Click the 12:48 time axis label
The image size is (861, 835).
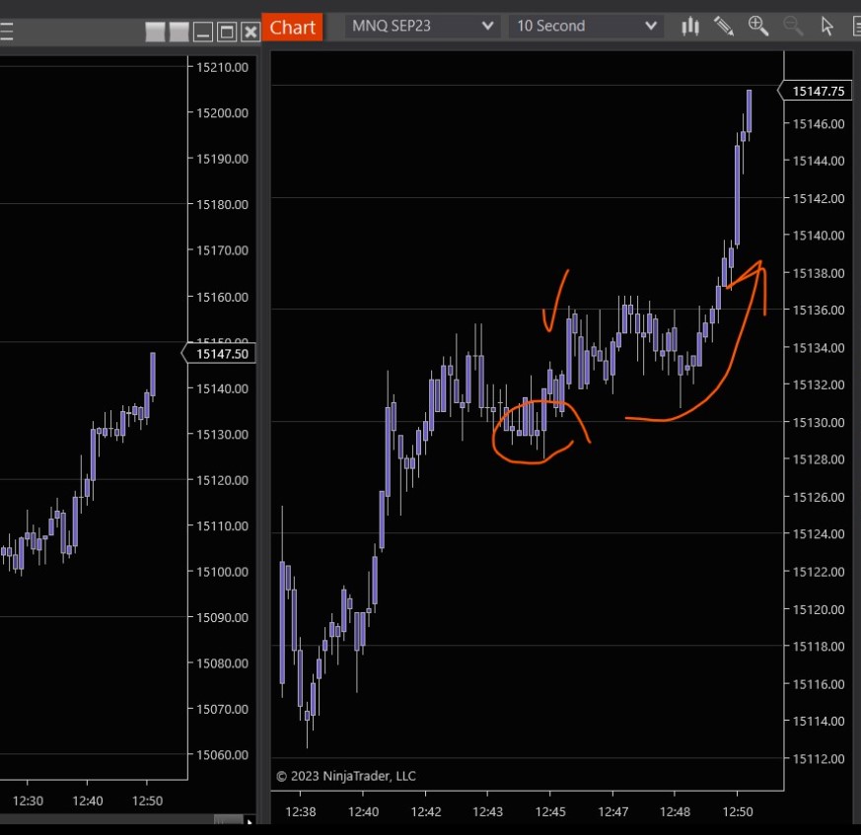675,811
